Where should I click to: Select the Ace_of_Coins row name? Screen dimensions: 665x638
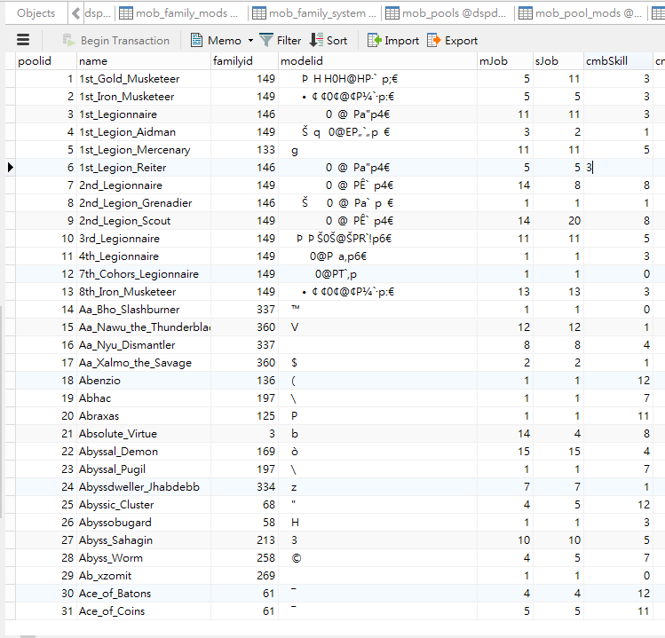coord(112,611)
